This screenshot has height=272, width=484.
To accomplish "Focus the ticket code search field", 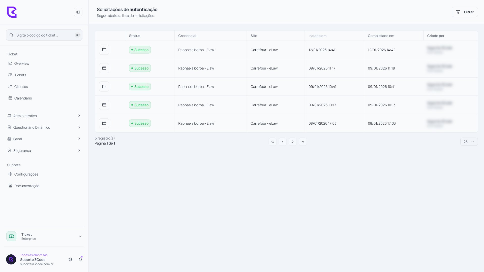I will point(44,35).
